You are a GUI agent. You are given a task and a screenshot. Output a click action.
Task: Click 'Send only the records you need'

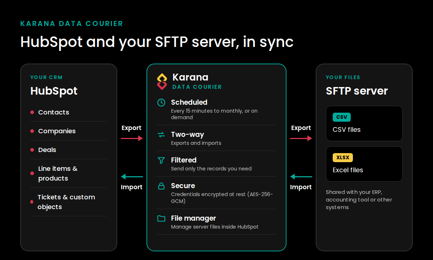pos(211,169)
